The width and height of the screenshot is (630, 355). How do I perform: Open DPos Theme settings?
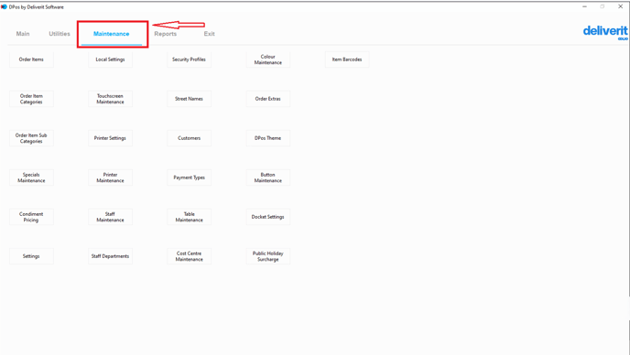click(268, 138)
